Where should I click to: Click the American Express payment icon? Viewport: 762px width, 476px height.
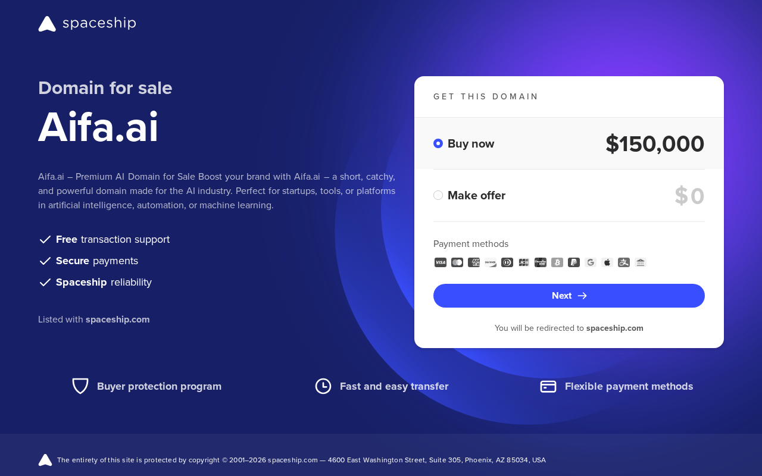pyautogui.click(x=474, y=262)
